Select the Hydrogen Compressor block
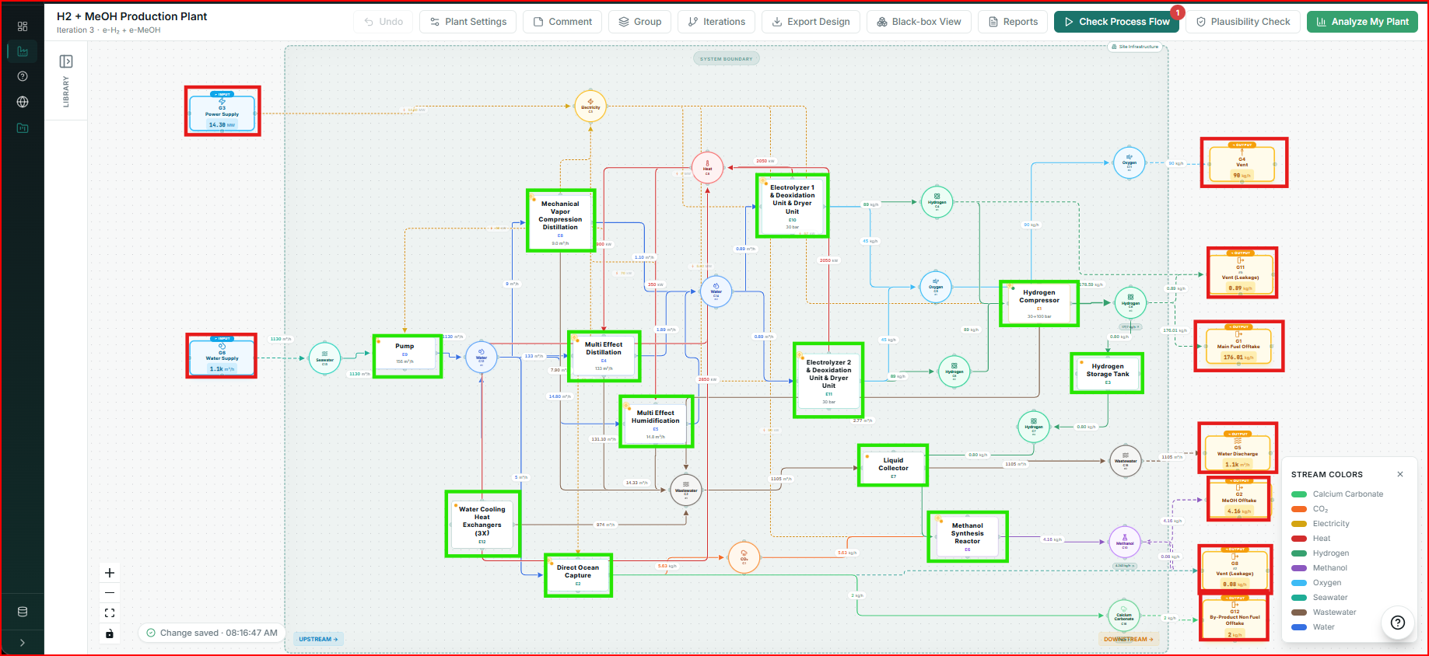 point(1039,303)
